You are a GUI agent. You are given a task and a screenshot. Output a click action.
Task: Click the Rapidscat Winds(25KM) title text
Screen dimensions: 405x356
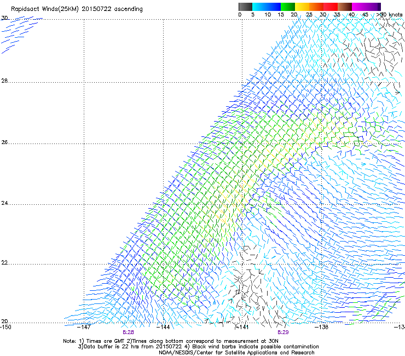tap(77, 9)
